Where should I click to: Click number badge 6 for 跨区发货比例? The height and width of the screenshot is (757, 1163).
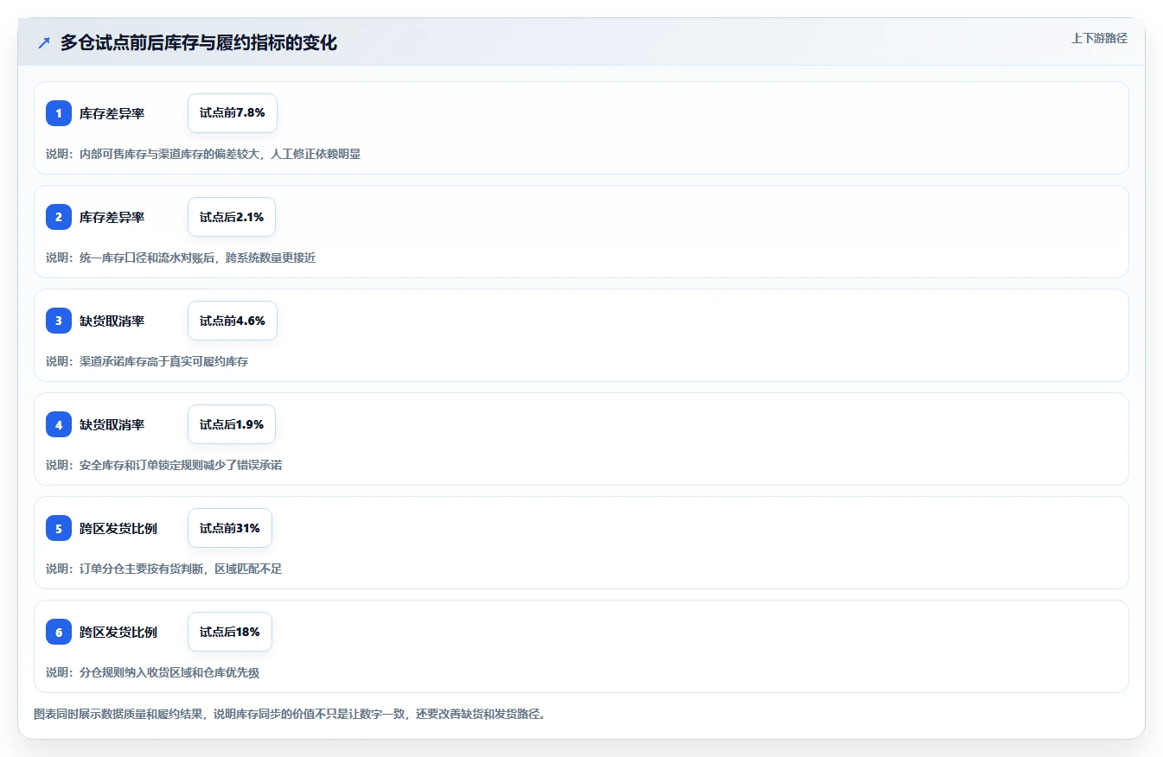pyautogui.click(x=59, y=632)
